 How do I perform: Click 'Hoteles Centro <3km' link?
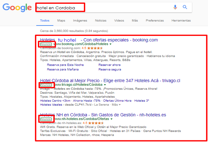click(55, 101)
